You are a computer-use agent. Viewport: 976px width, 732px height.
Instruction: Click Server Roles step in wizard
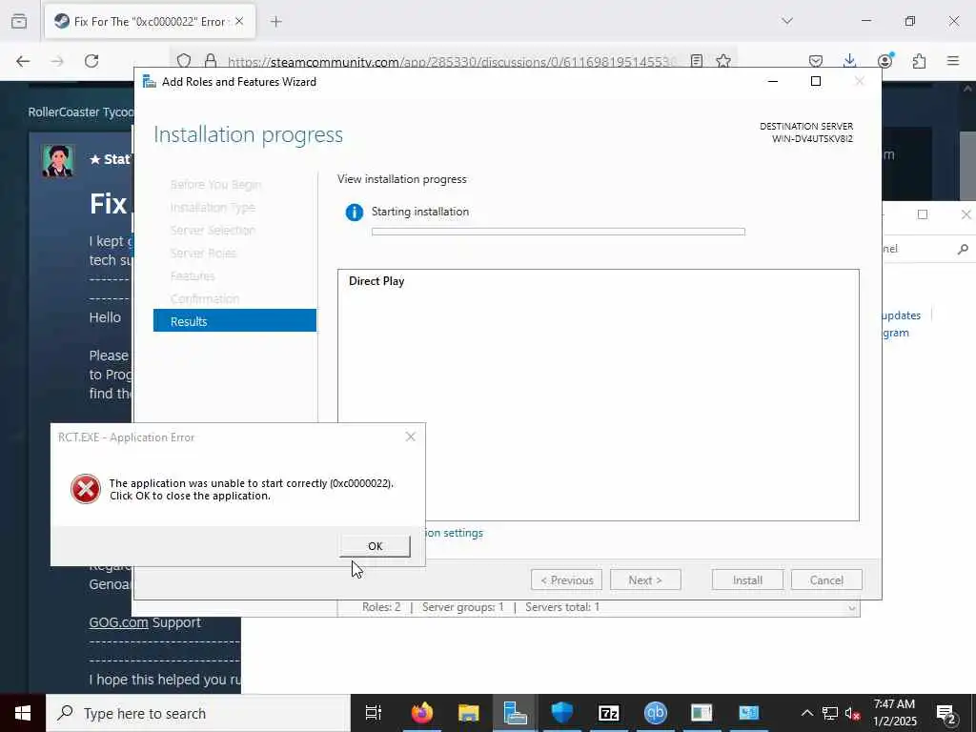[x=204, y=254]
